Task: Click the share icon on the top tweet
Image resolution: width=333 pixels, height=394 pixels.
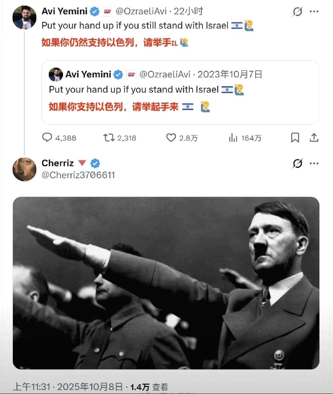Action: (x=314, y=138)
